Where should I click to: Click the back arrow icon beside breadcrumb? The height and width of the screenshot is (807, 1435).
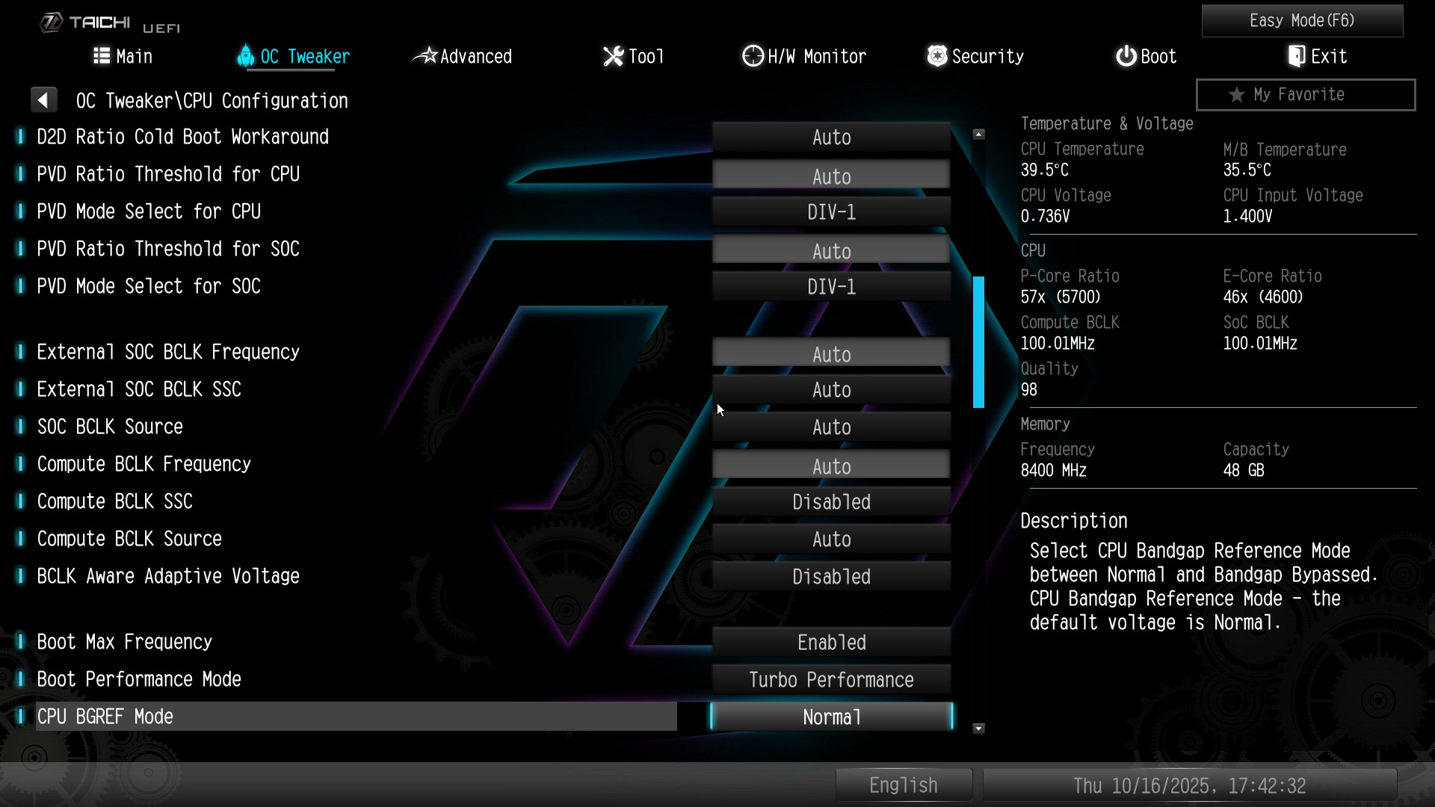(x=43, y=100)
